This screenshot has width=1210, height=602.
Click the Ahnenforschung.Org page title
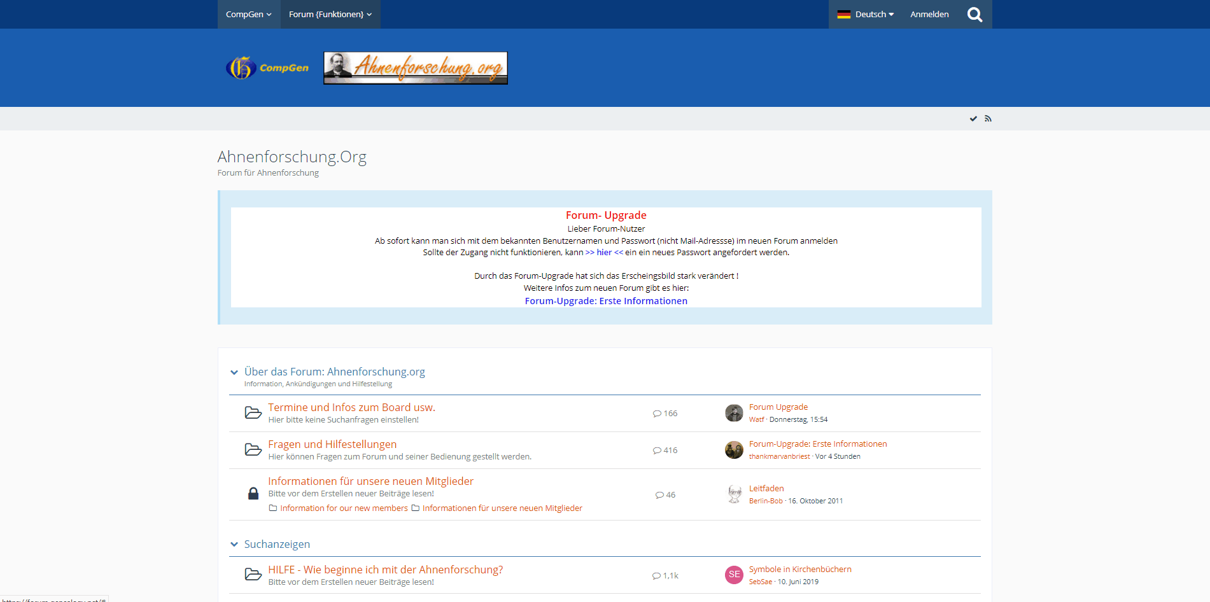[292, 157]
